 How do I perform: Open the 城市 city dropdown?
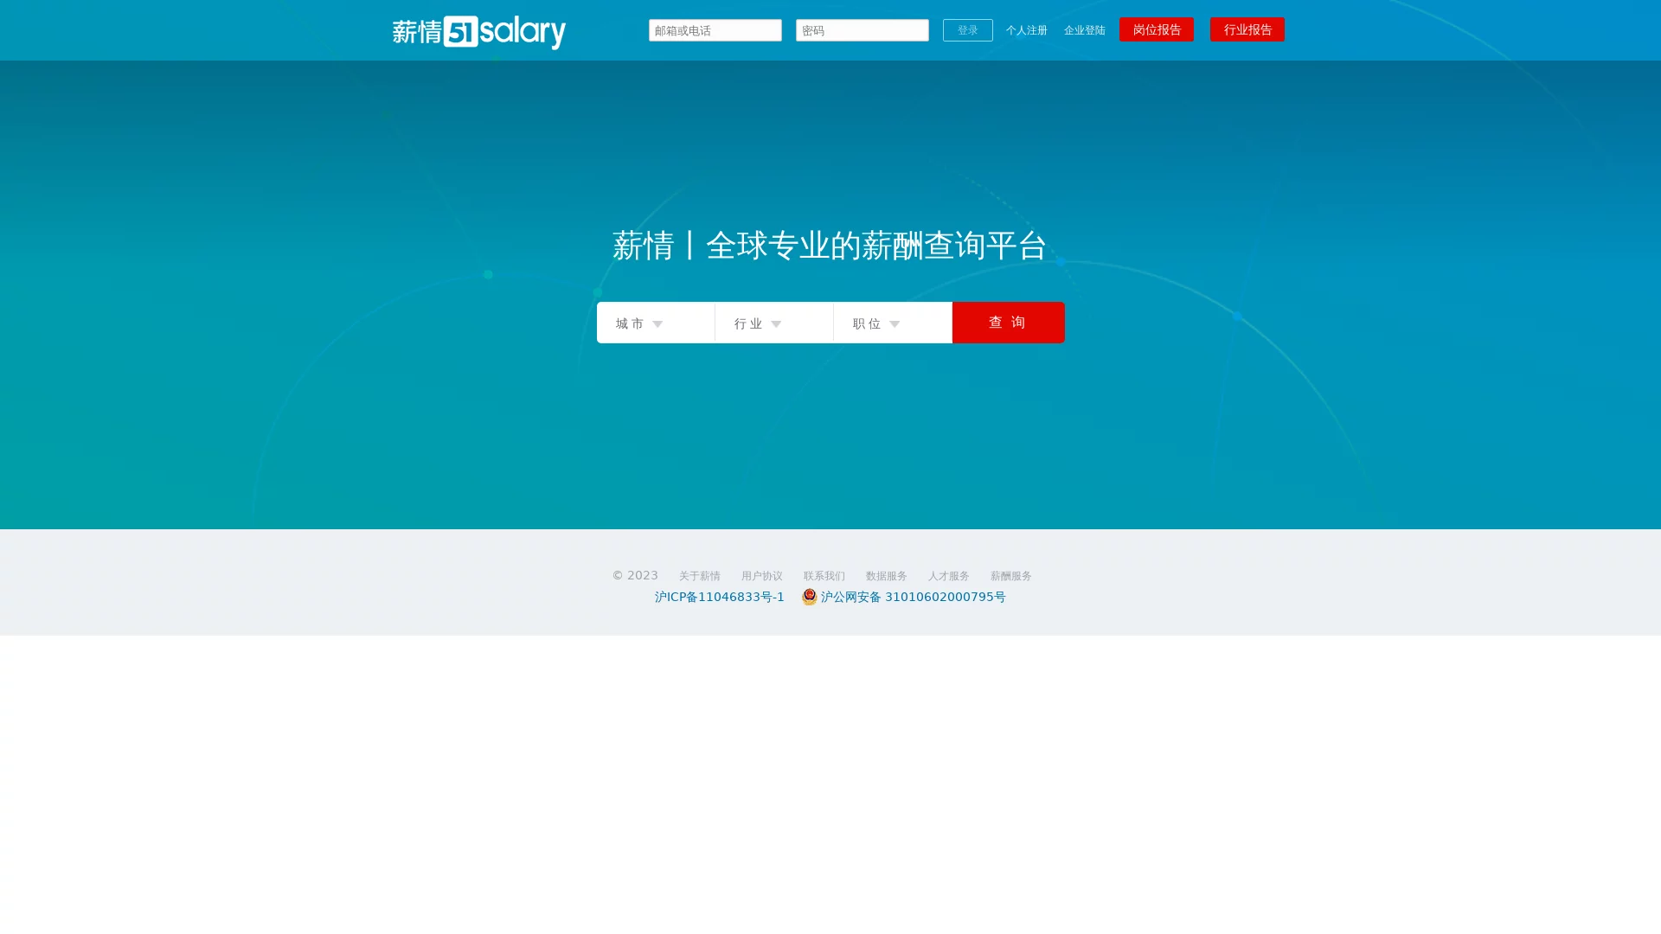coord(655,323)
